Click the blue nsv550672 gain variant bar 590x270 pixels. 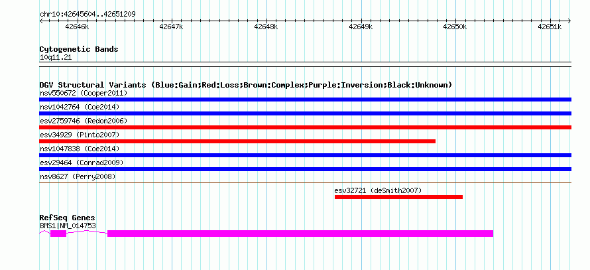click(x=305, y=100)
